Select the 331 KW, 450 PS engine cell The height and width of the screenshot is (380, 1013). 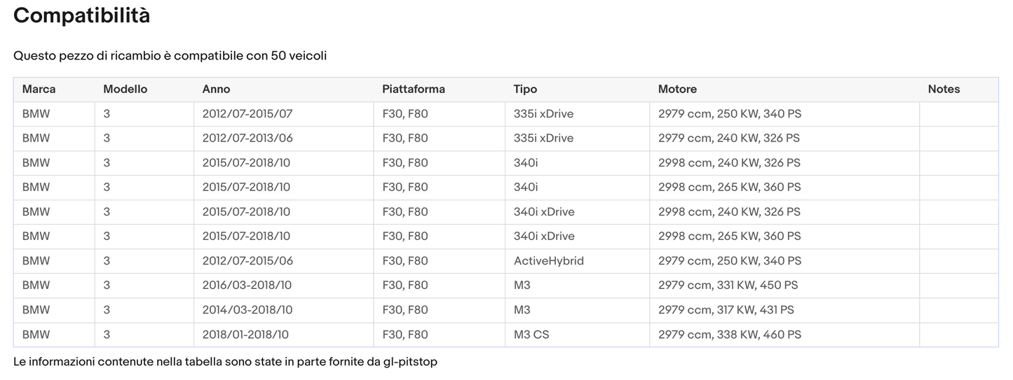(x=728, y=286)
